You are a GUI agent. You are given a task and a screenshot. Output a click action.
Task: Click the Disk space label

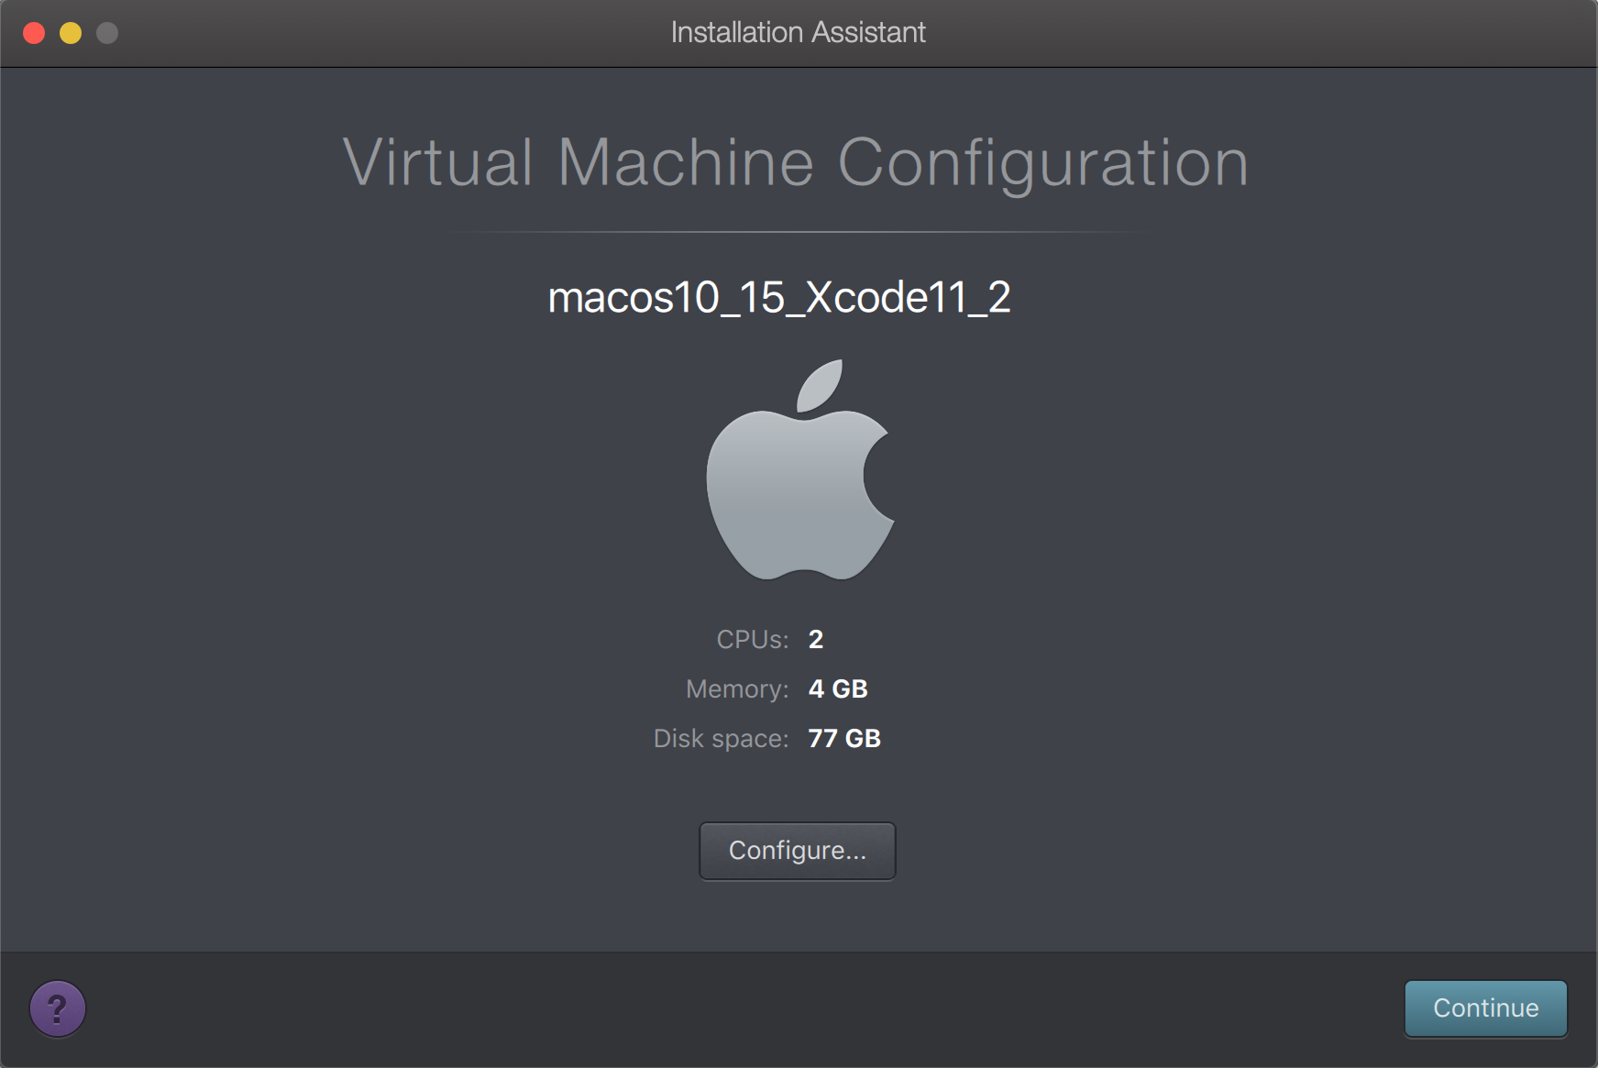point(721,738)
